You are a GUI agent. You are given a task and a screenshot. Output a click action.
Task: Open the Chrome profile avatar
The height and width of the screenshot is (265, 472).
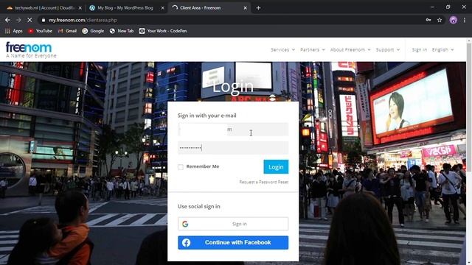point(453,20)
